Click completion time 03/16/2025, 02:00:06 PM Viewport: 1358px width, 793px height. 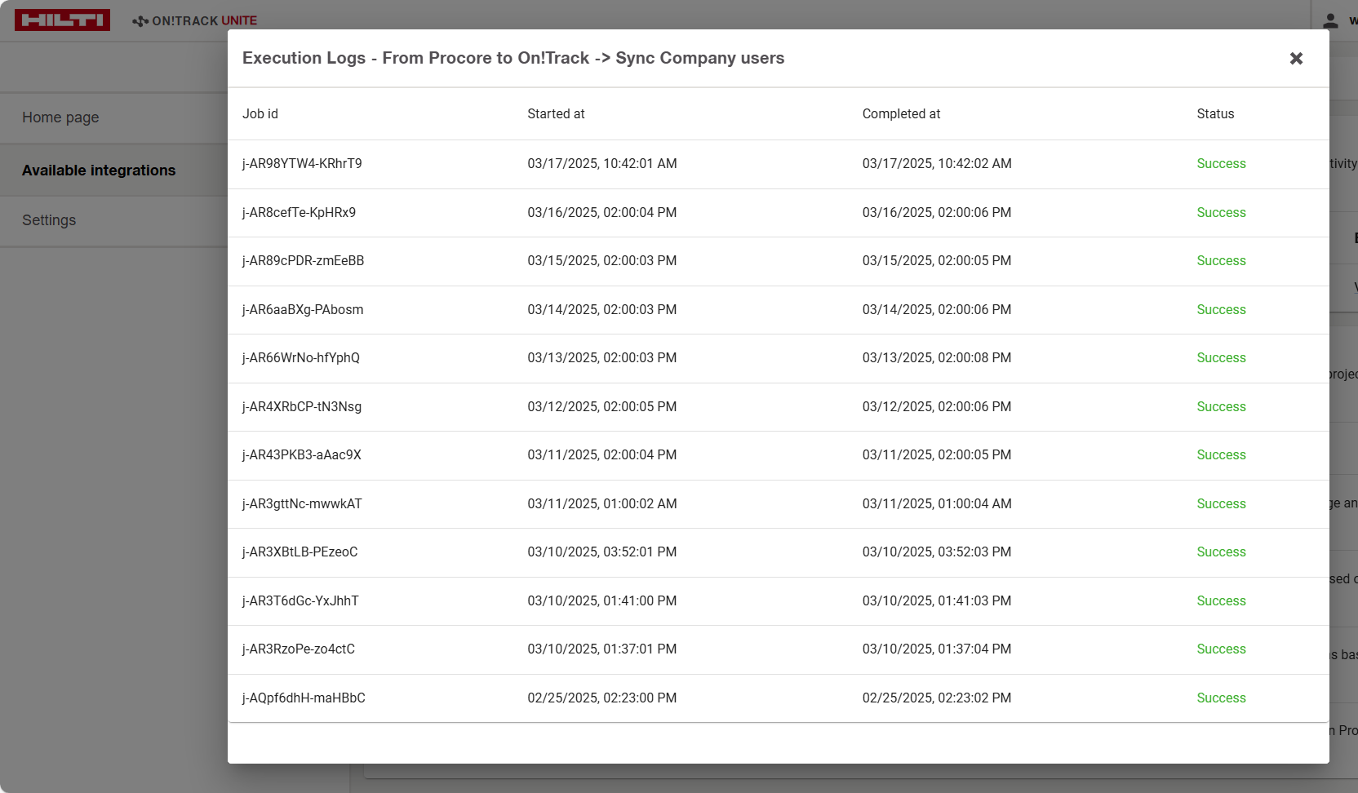pyautogui.click(x=937, y=213)
